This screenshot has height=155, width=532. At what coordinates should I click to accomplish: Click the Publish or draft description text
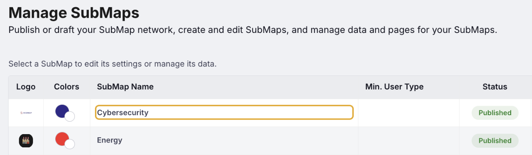click(x=253, y=30)
